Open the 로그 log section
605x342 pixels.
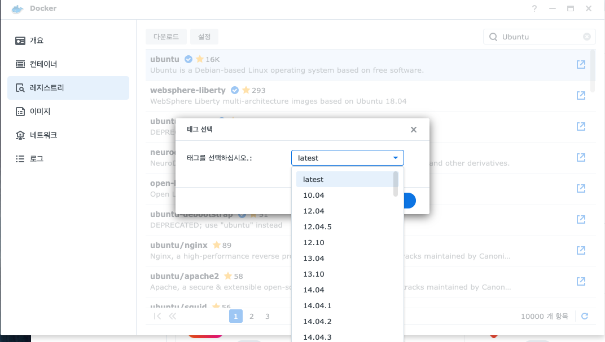[x=68, y=159]
